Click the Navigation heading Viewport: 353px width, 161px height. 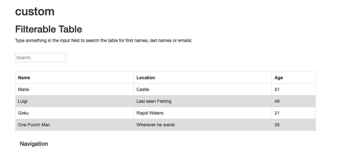tap(34, 144)
